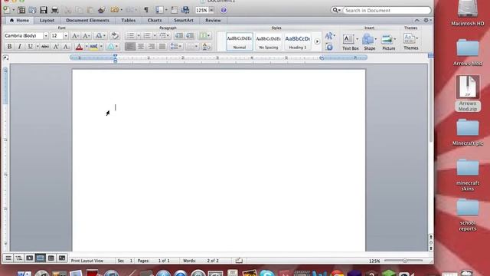Toggle Italic formatting
The image size is (490, 276).
(19, 47)
